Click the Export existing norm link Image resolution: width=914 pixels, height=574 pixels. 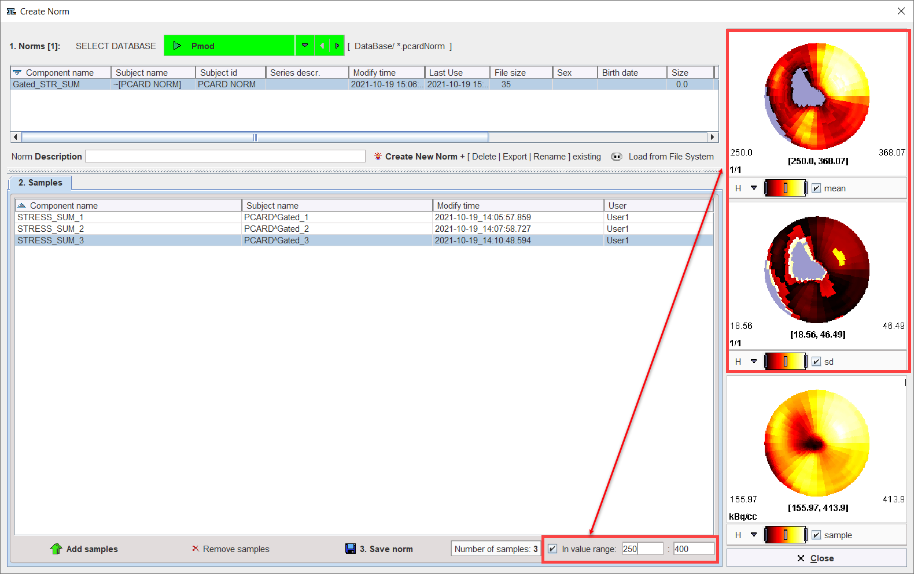tap(515, 157)
